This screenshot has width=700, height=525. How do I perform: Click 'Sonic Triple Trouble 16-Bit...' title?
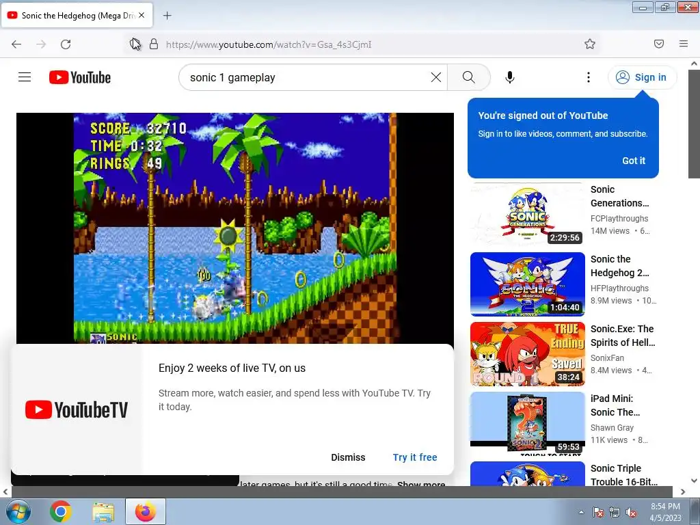click(x=624, y=474)
